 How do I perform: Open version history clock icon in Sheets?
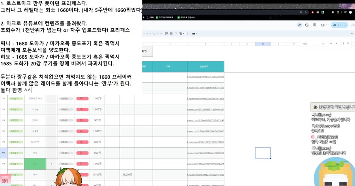coord(307,25)
